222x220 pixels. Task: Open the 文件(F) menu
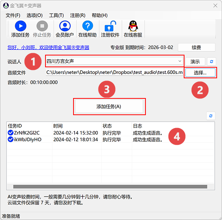pos(13,15)
